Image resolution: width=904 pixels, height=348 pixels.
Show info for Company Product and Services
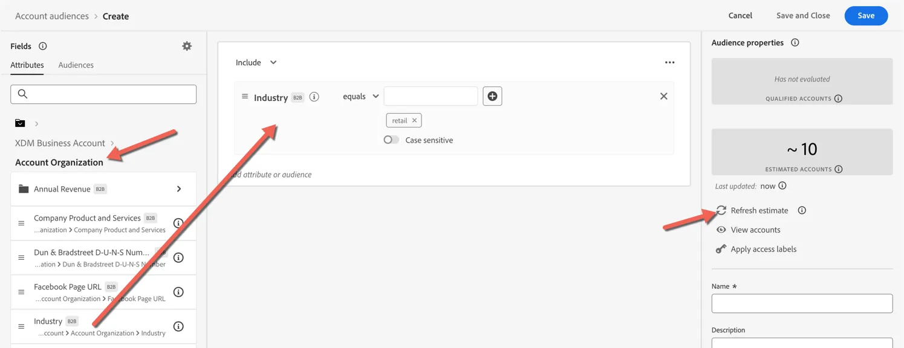tap(178, 224)
